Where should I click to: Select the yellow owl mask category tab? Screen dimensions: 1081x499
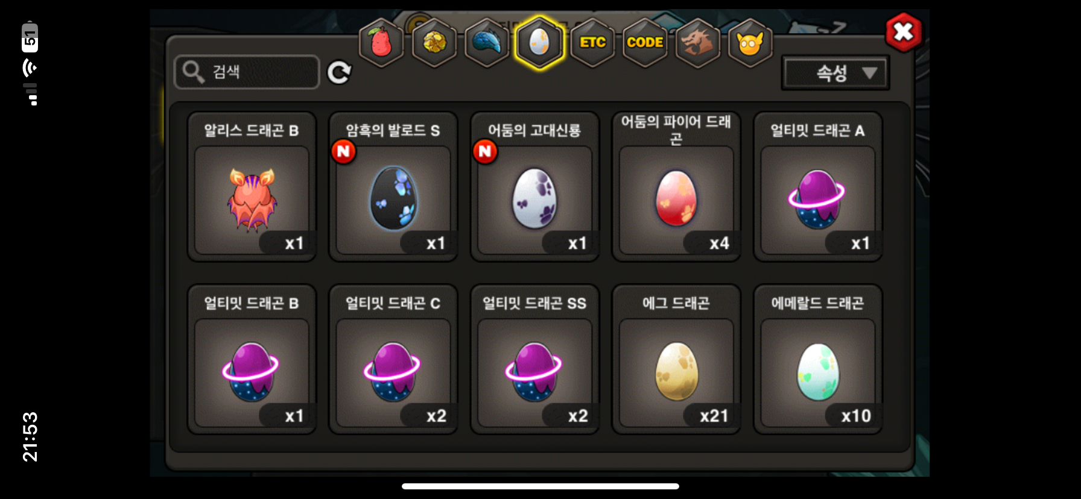[750, 43]
